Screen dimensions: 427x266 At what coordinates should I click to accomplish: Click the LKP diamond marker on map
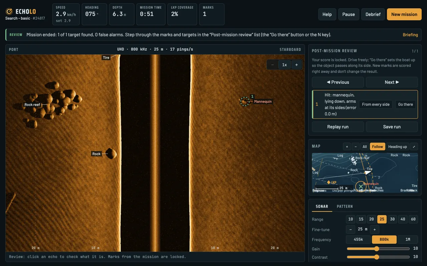(x=329, y=183)
